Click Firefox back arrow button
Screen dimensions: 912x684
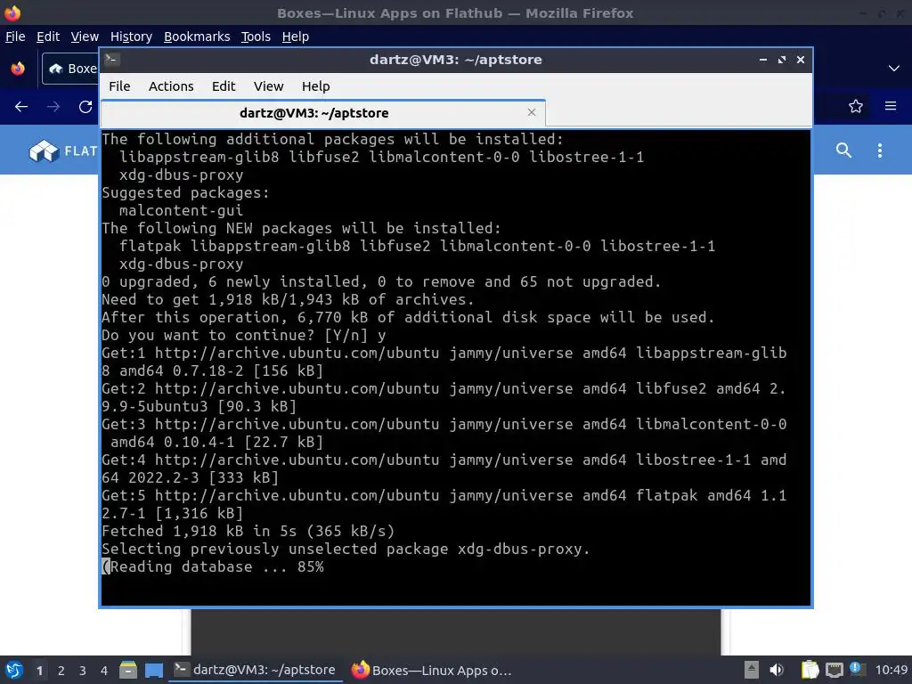point(21,107)
